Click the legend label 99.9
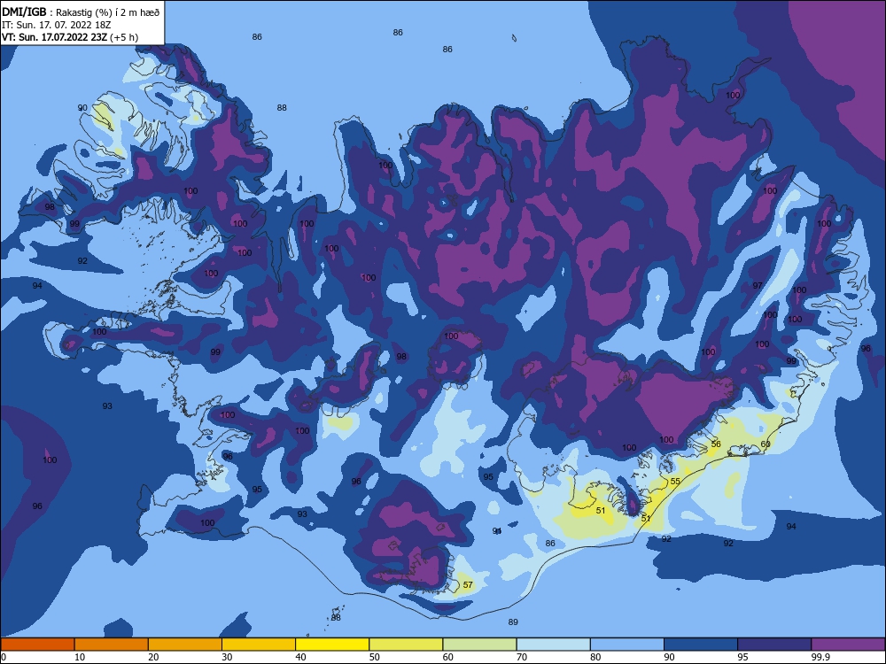Viewport: 886px width, 664px height. click(820, 657)
